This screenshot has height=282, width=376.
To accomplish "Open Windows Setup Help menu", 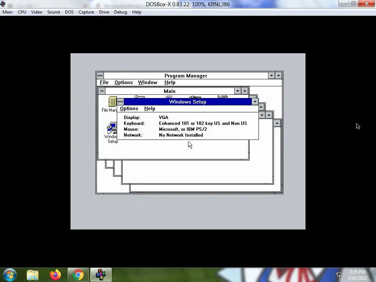I will pyautogui.click(x=150, y=109).
